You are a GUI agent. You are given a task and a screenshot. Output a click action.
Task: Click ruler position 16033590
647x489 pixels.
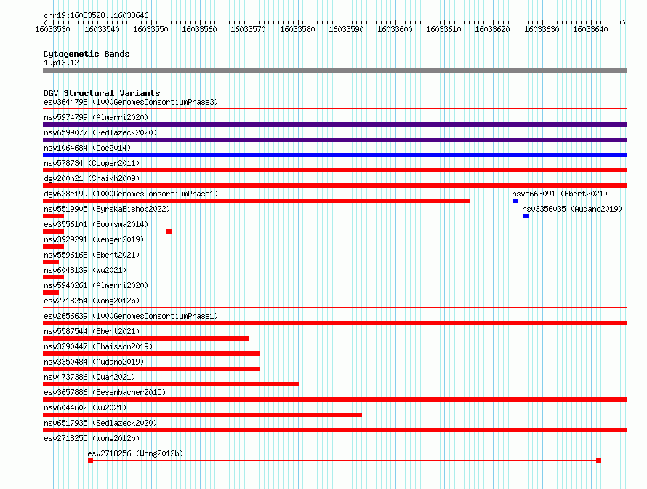(346, 29)
